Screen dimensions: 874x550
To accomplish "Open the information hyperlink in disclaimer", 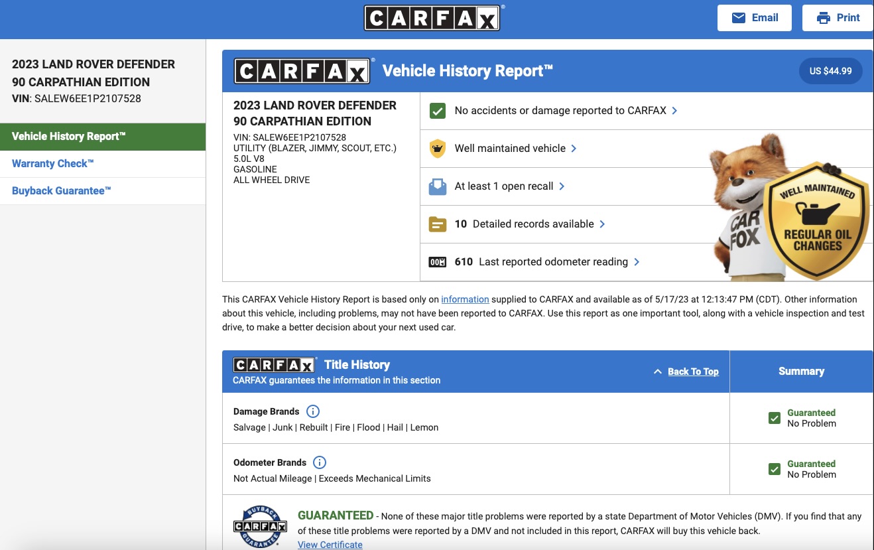I will 465,299.
